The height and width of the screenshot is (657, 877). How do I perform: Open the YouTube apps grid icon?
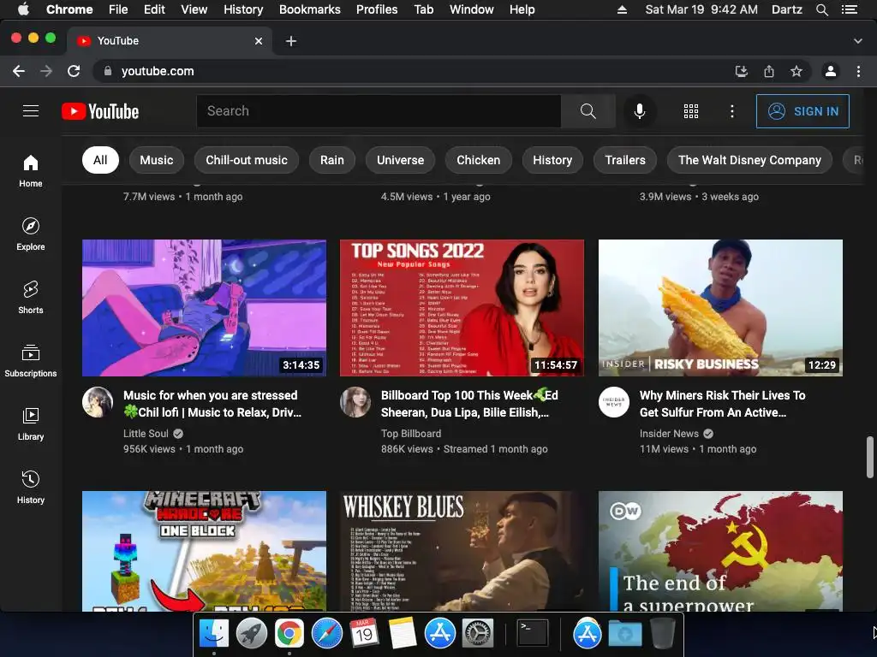691,111
